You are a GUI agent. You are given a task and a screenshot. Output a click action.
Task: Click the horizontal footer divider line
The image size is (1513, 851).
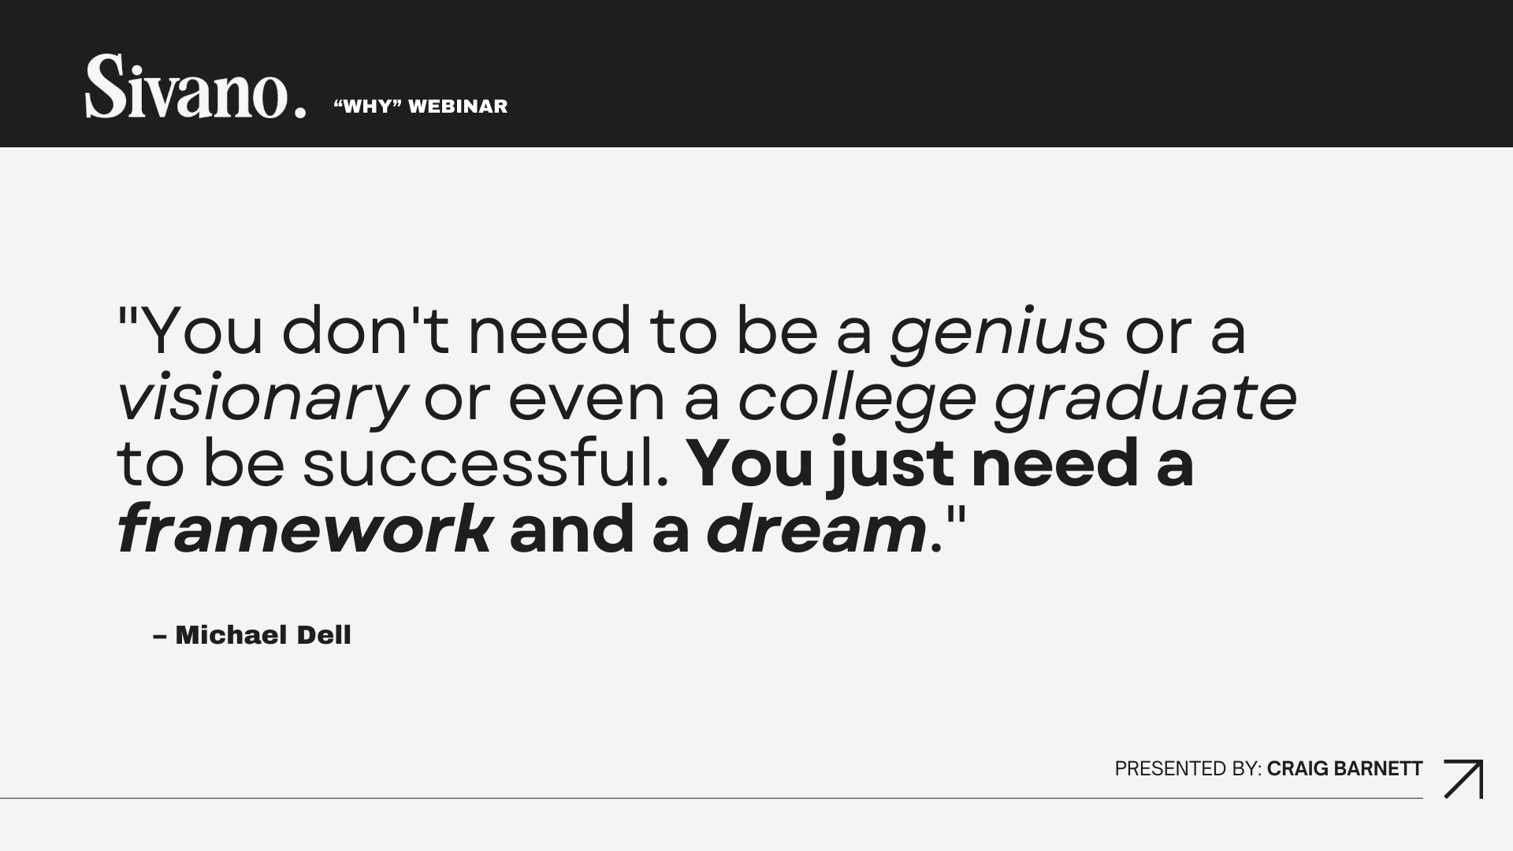(712, 798)
